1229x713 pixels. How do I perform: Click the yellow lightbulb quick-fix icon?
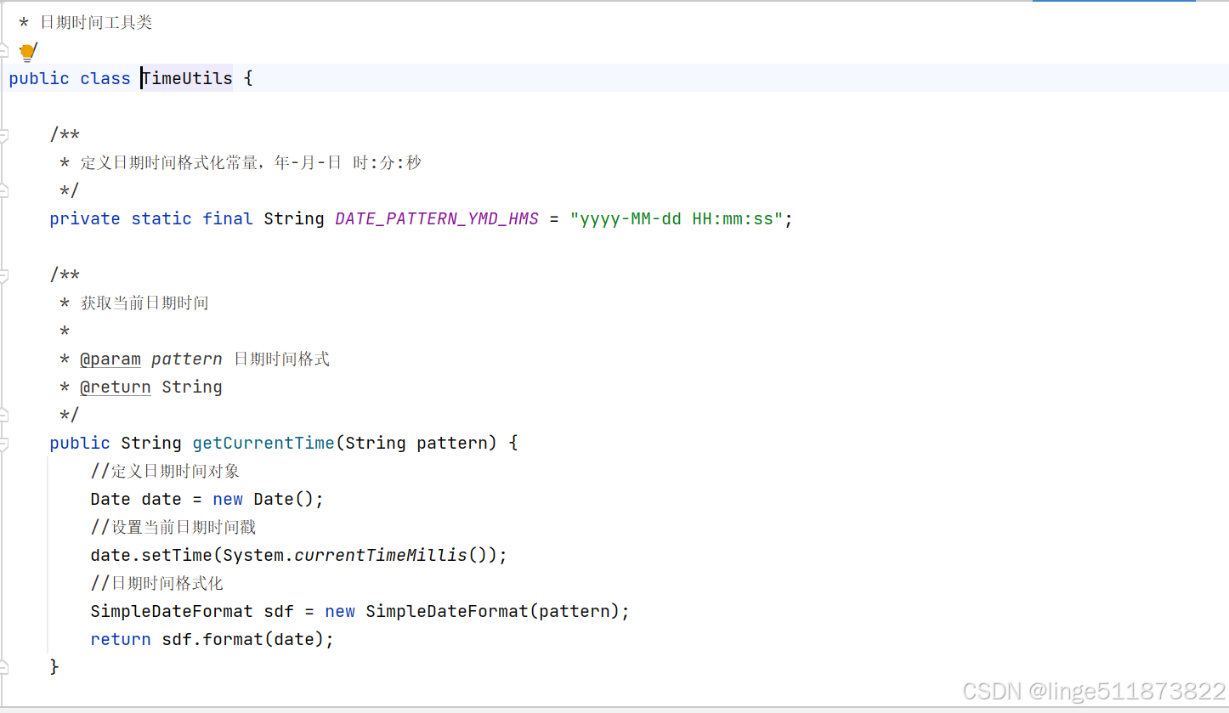click(27, 53)
